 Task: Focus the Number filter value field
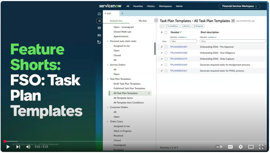184,41
